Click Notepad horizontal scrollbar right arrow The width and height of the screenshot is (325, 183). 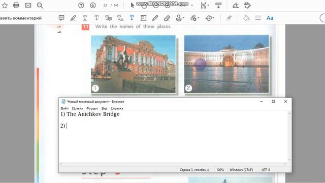click(285, 164)
